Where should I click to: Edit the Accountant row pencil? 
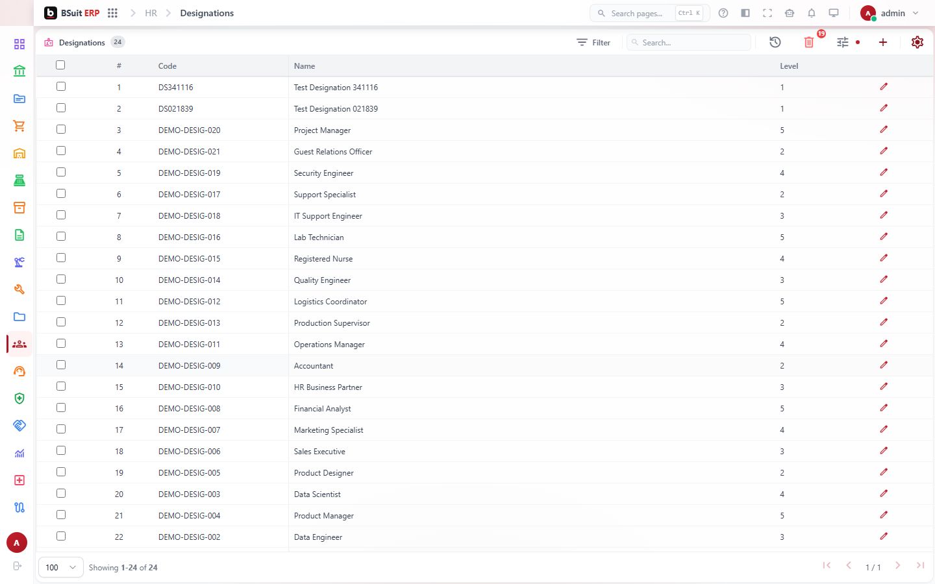(884, 365)
